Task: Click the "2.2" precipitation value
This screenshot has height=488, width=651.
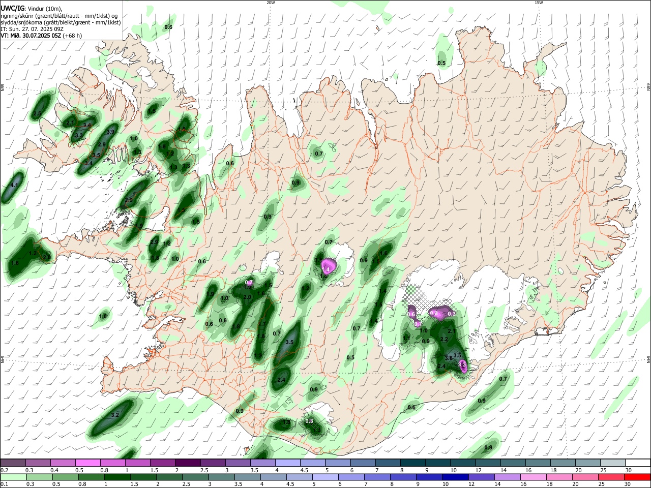Action: click(x=443, y=340)
